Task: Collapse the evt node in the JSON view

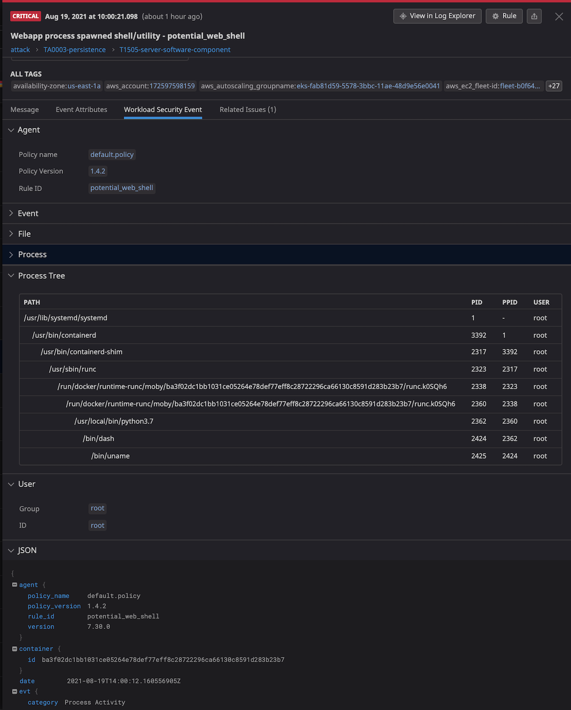Action: tap(14, 691)
